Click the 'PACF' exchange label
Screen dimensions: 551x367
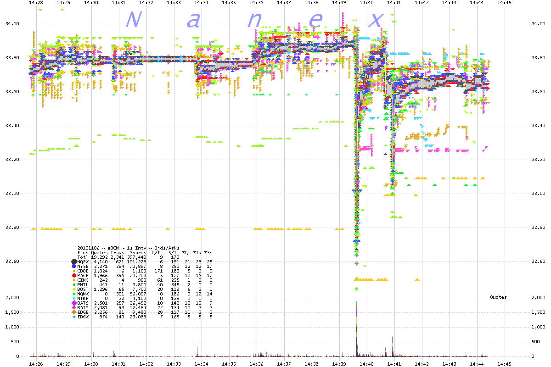[x=83, y=275]
